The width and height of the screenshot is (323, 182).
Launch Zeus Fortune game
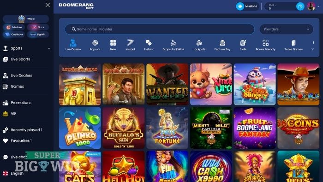tap(167, 128)
